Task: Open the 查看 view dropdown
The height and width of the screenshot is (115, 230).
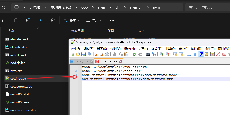Action: pyautogui.click(x=94, y=20)
